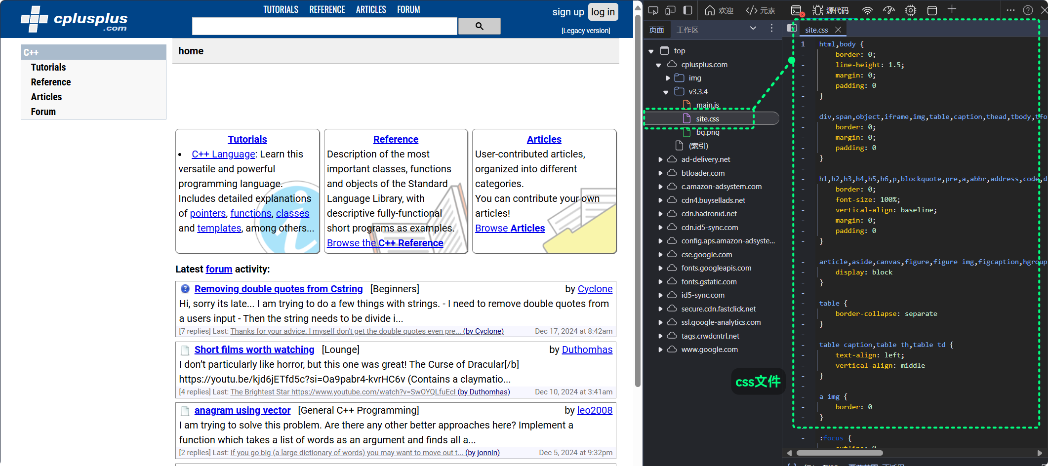
Task: Click the cloud icon for www.google.com
Action: pos(672,349)
